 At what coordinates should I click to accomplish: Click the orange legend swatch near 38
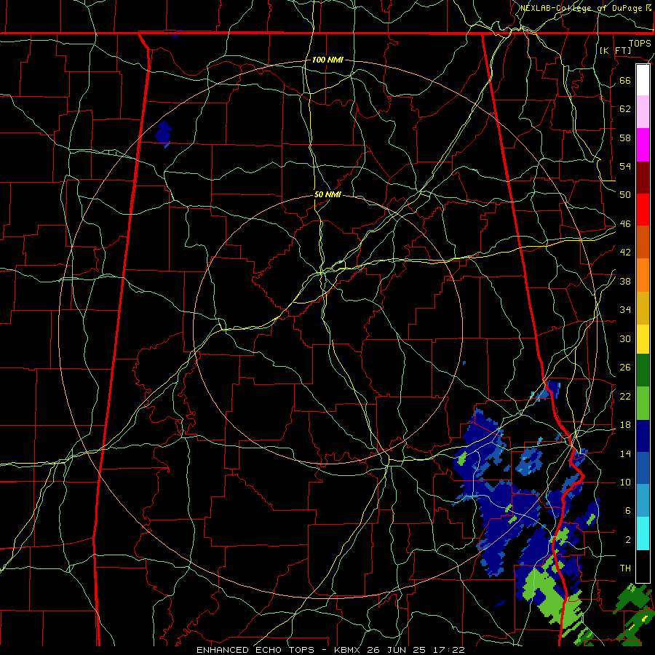pyautogui.click(x=643, y=275)
